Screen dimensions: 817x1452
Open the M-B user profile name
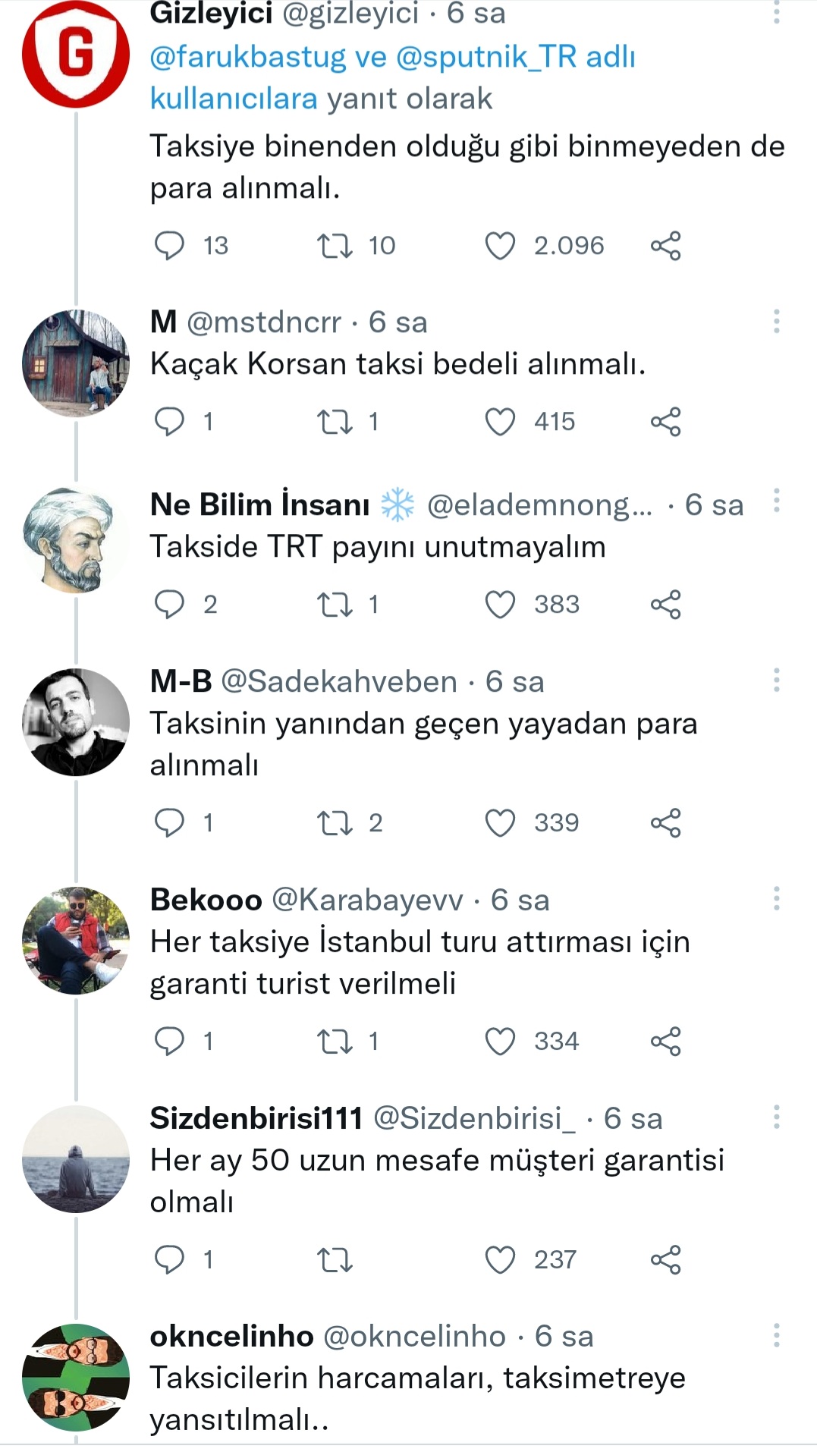[181, 681]
